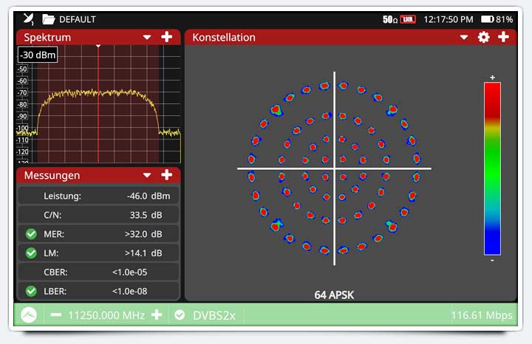
Task: Open Konstellation settings gear icon
Action: (483, 37)
